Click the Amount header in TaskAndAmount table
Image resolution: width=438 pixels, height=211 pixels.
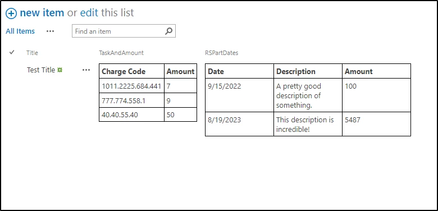[180, 71]
